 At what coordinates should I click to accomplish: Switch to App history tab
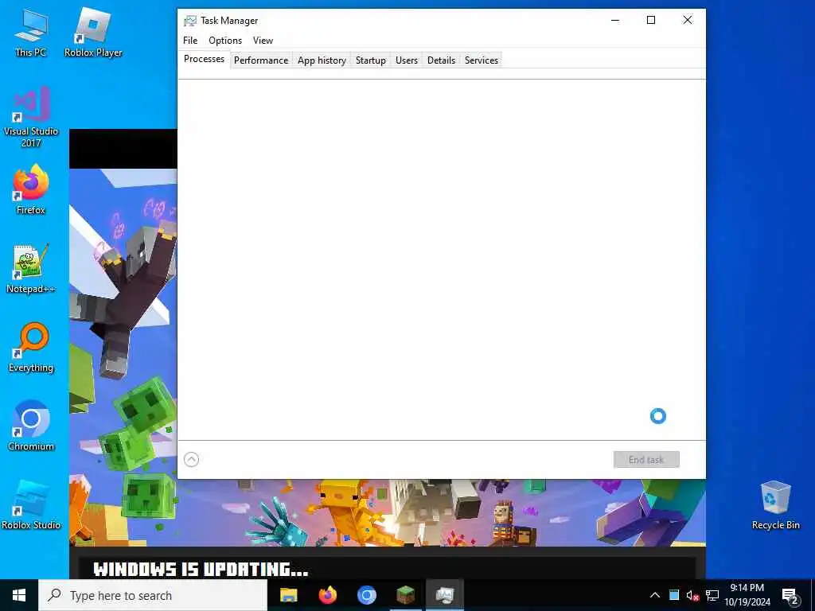point(322,60)
